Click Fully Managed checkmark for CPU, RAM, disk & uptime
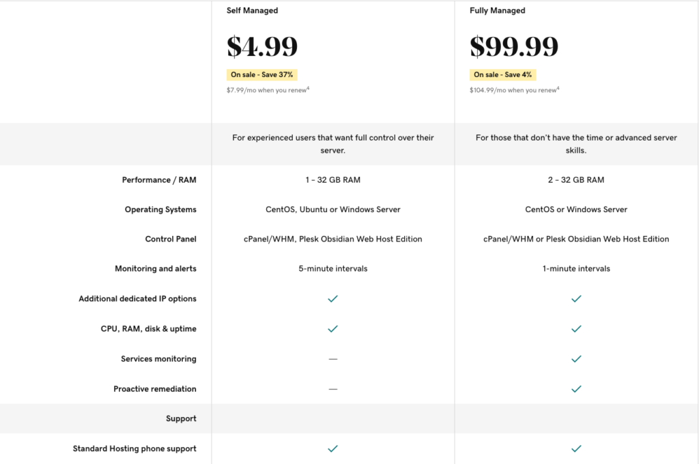The width and height of the screenshot is (699, 464). [576, 329]
